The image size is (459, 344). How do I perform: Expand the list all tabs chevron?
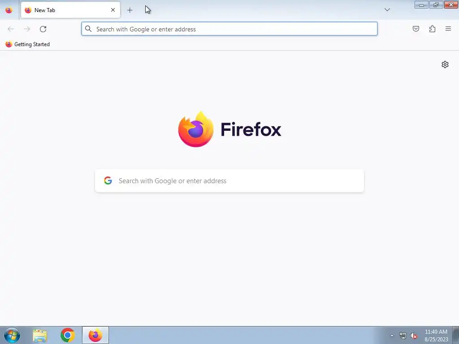387,10
